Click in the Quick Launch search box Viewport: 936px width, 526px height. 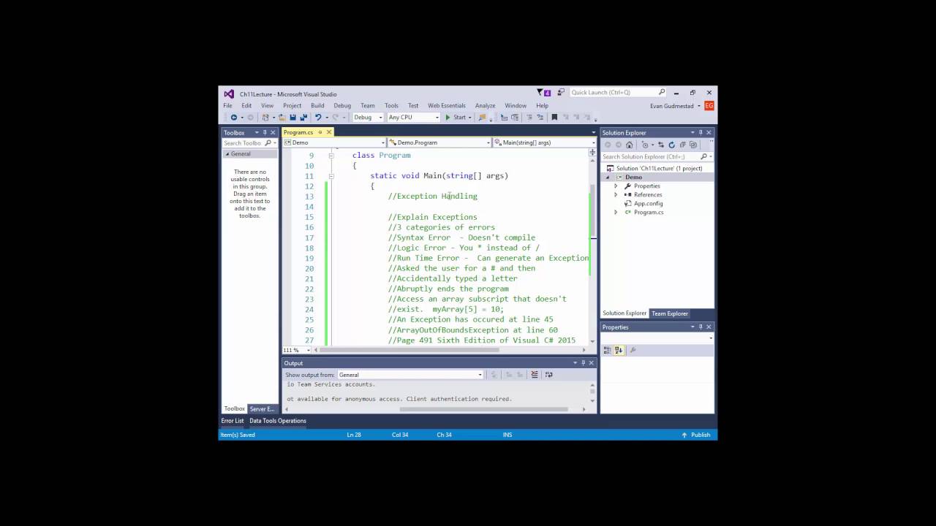coord(618,92)
